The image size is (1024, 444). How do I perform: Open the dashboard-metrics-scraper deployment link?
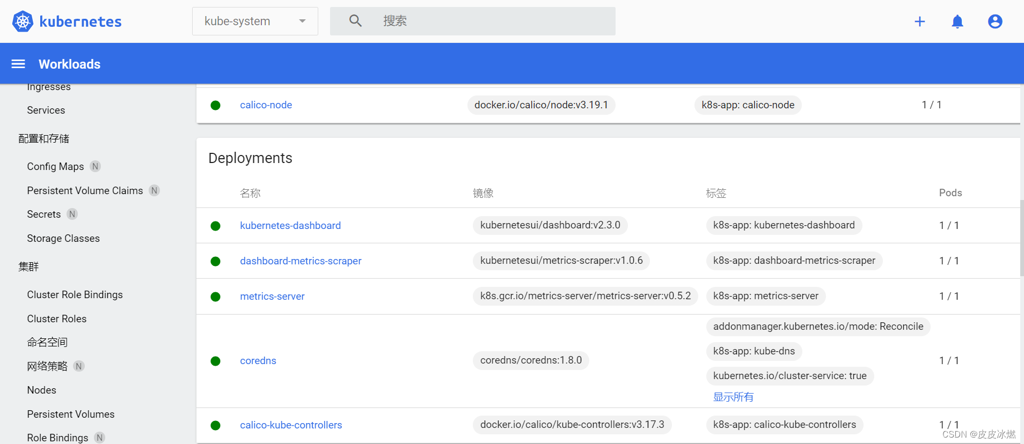tap(301, 261)
